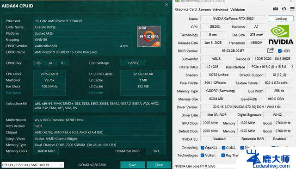Viewport: 296px width, 169px height.
Task: Click the Granite Ridge code name value
Action: pos(45,27)
